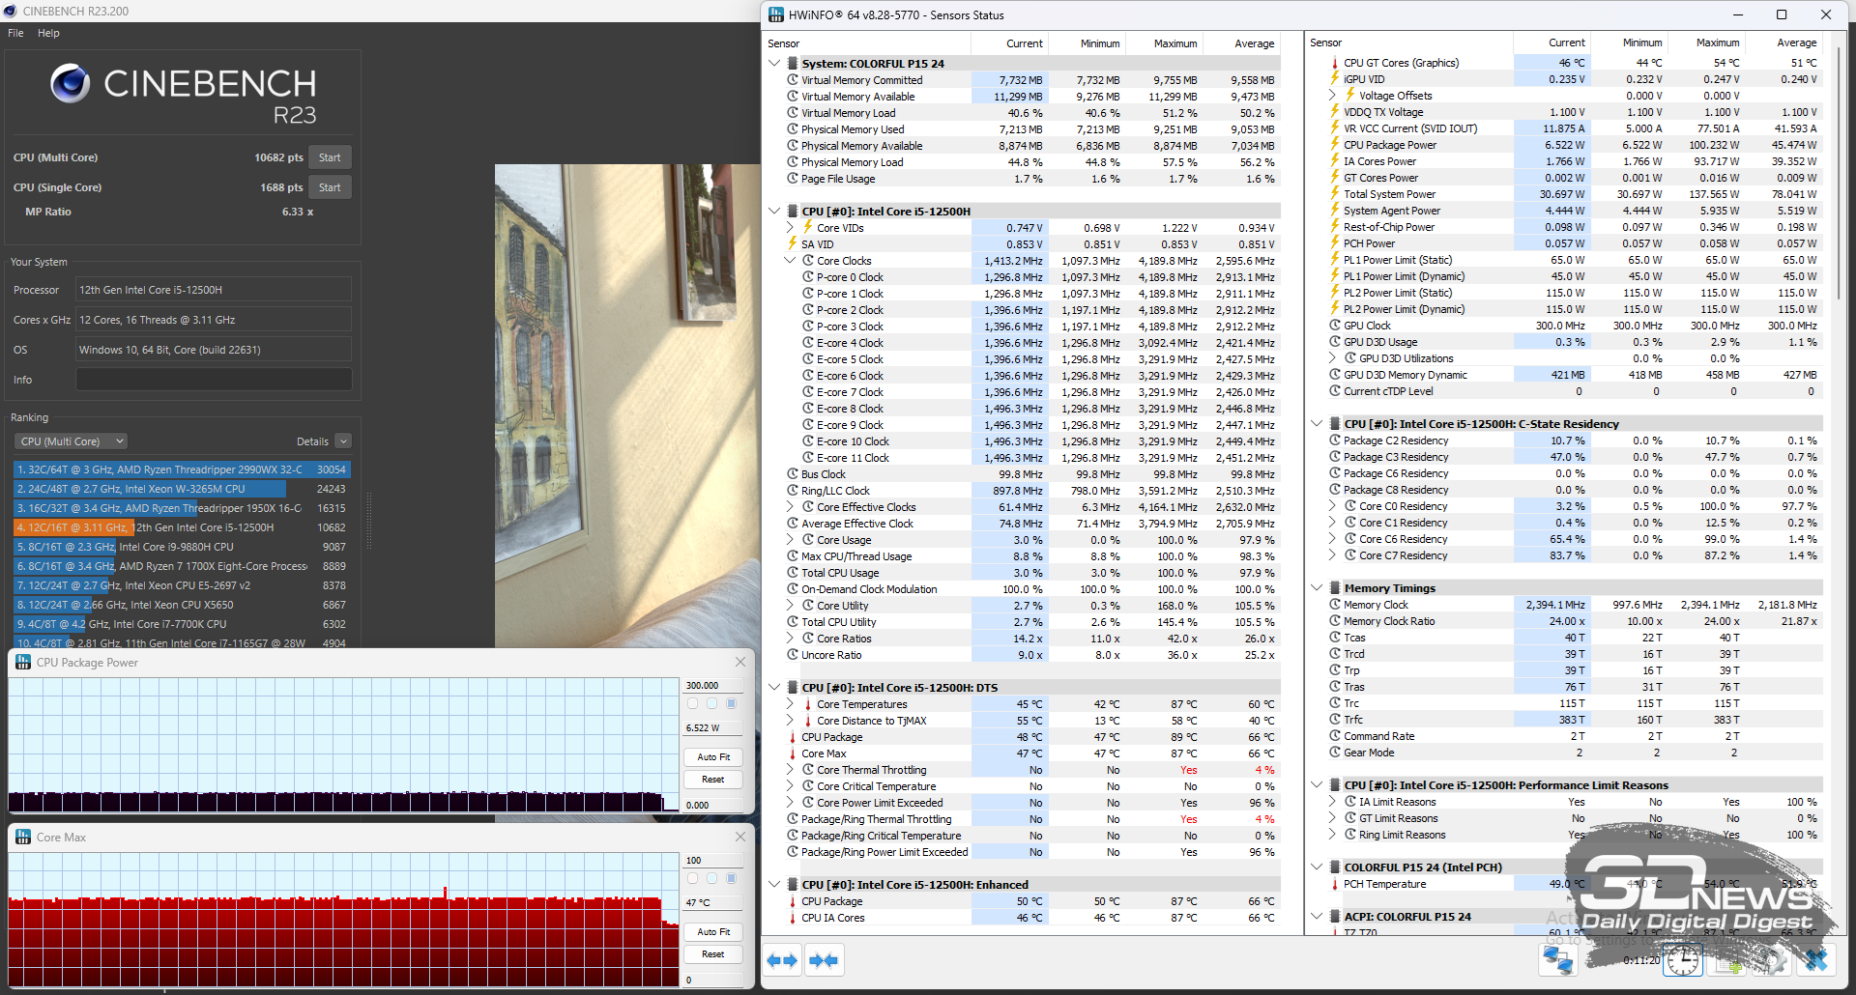Expand the Core VIDs row
Screen dimensions: 1856x995
point(790,228)
